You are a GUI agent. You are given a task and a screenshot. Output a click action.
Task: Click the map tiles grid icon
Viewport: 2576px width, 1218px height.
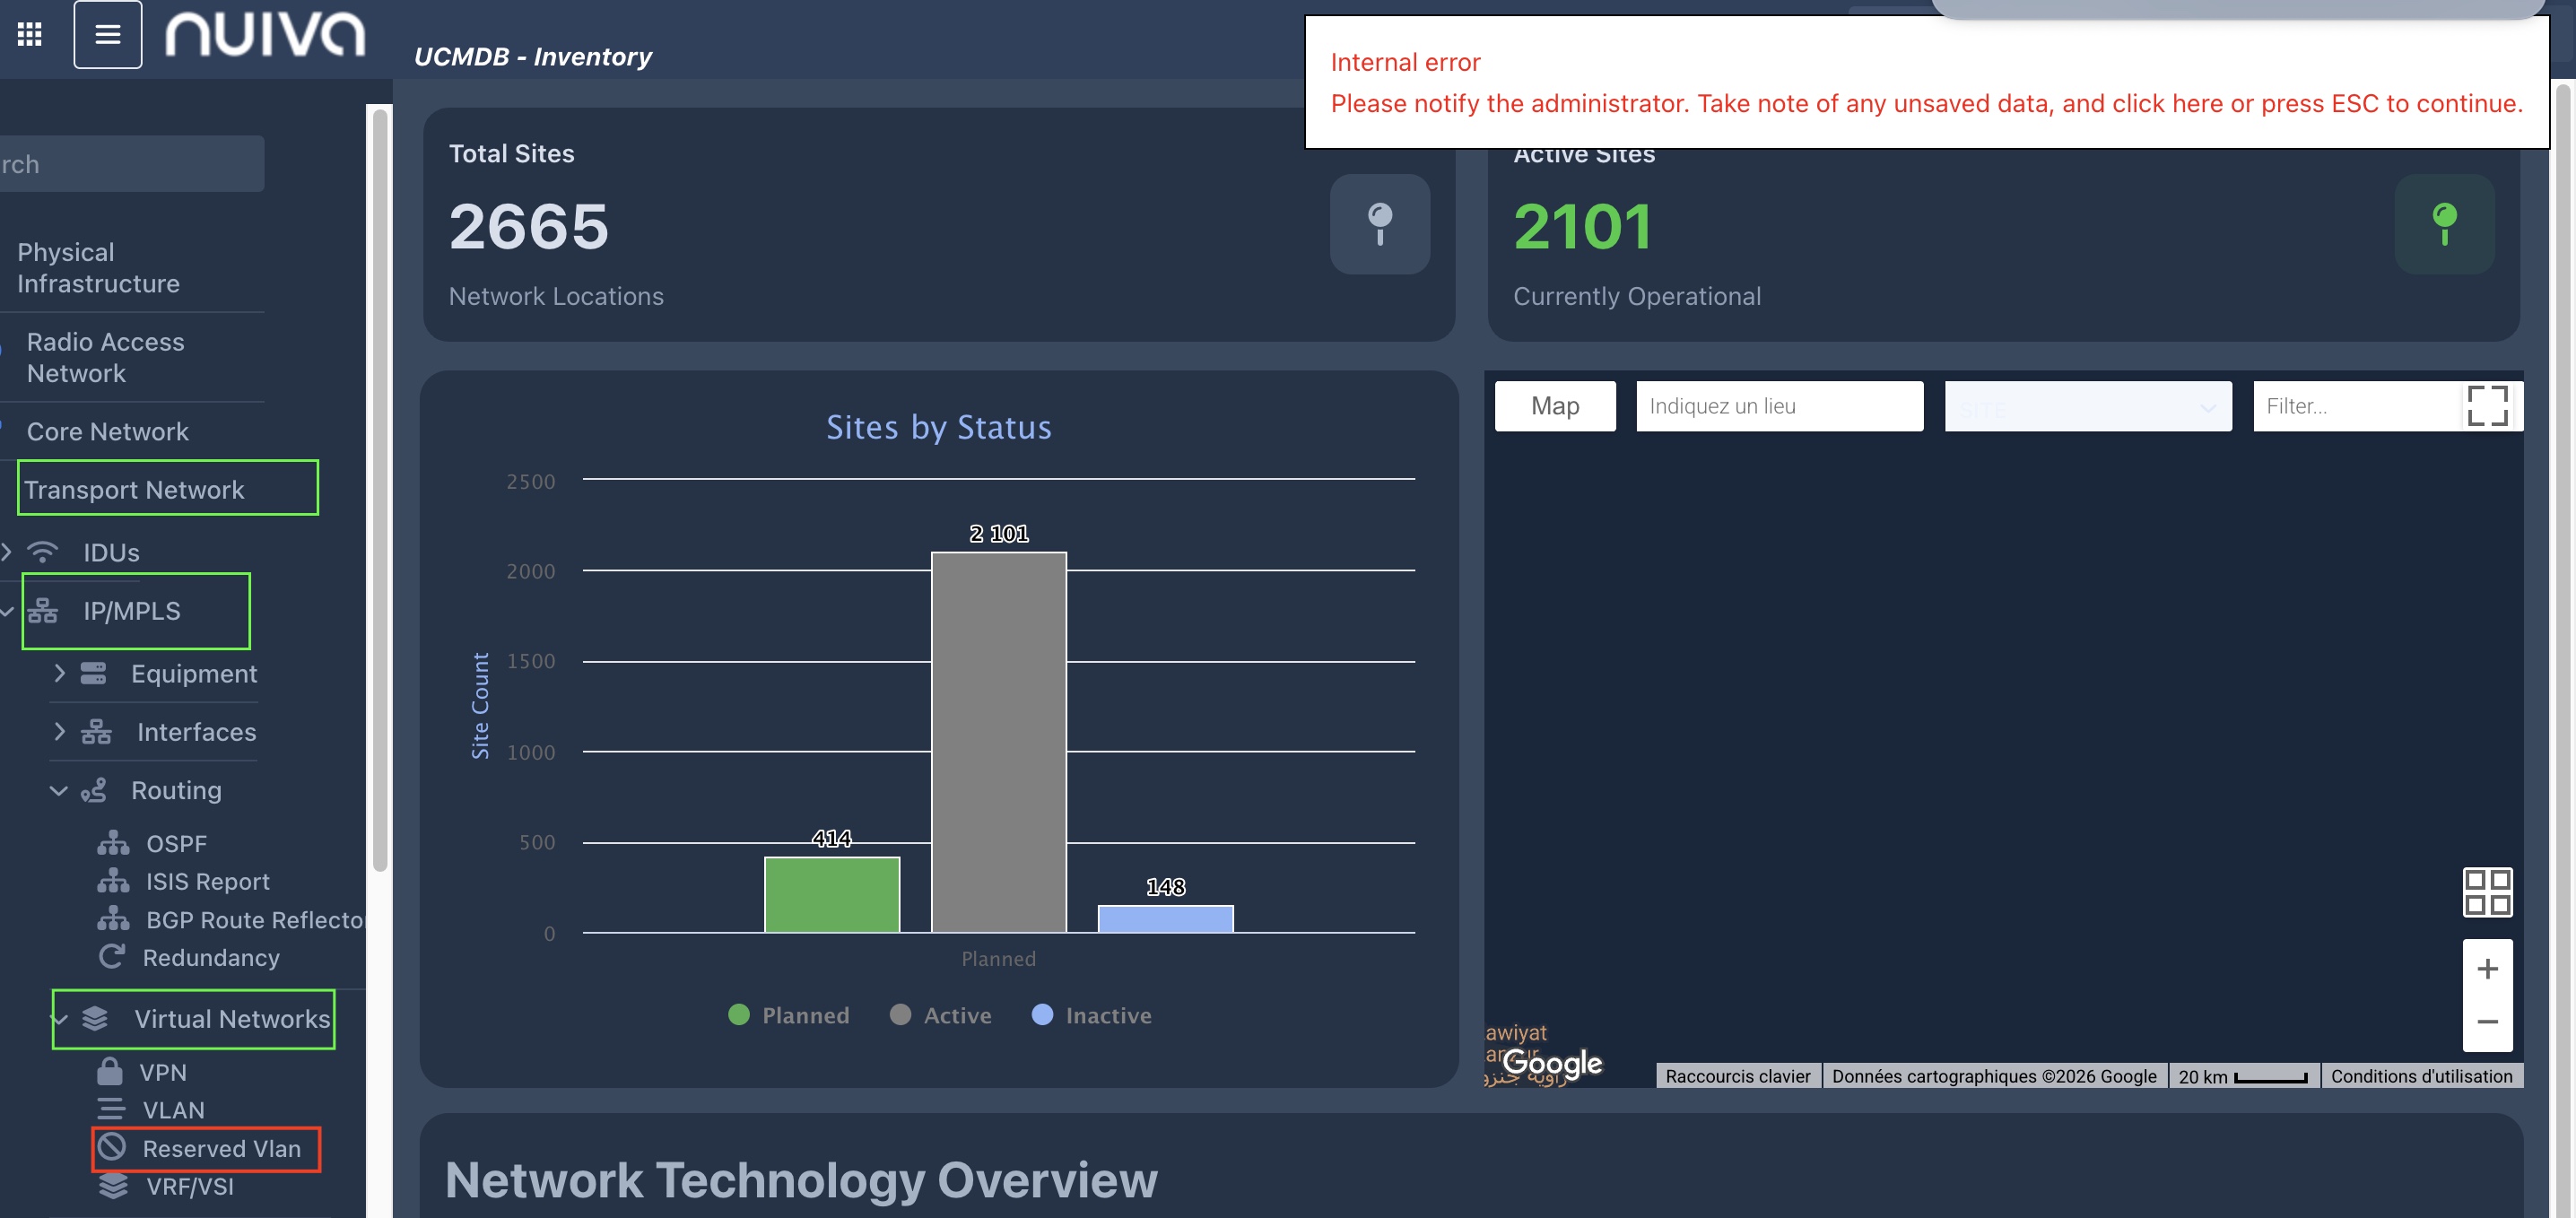(2486, 892)
